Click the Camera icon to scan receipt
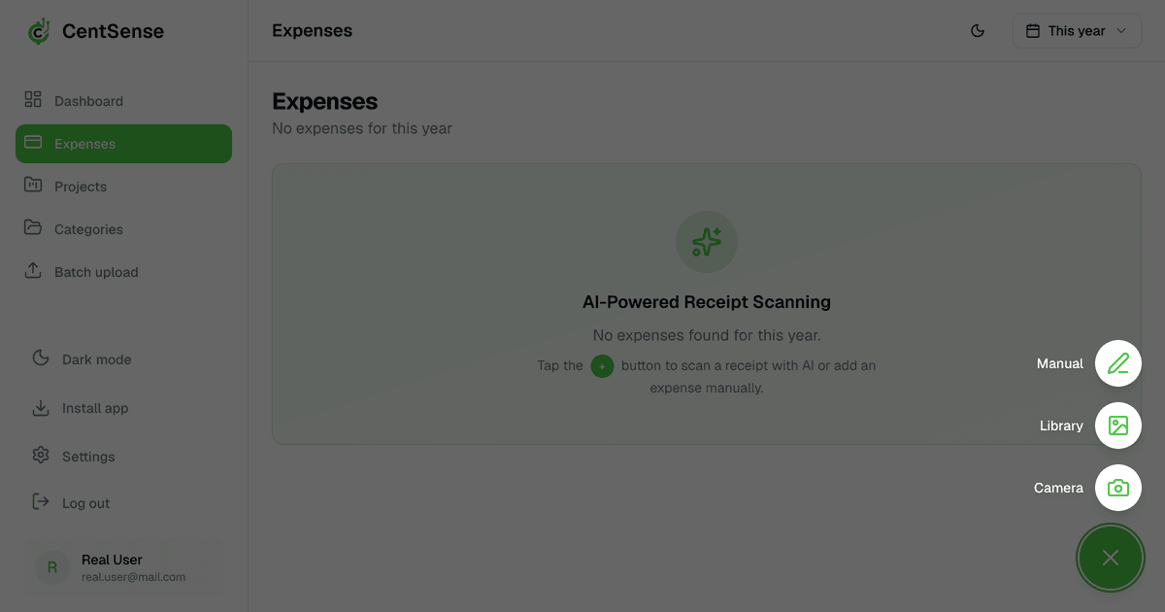 pyautogui.click(x=1117, y=488)
